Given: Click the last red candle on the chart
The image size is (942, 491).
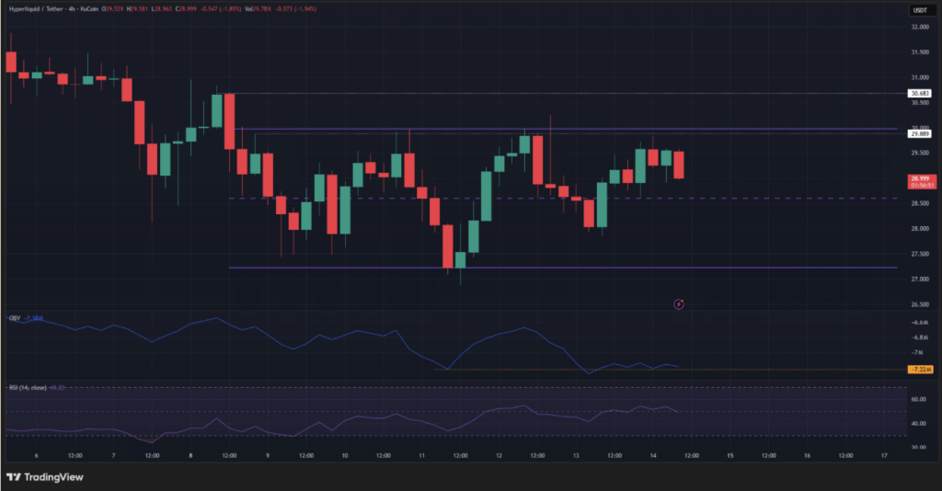Looking at the screenshot, I should pos(679,165).
